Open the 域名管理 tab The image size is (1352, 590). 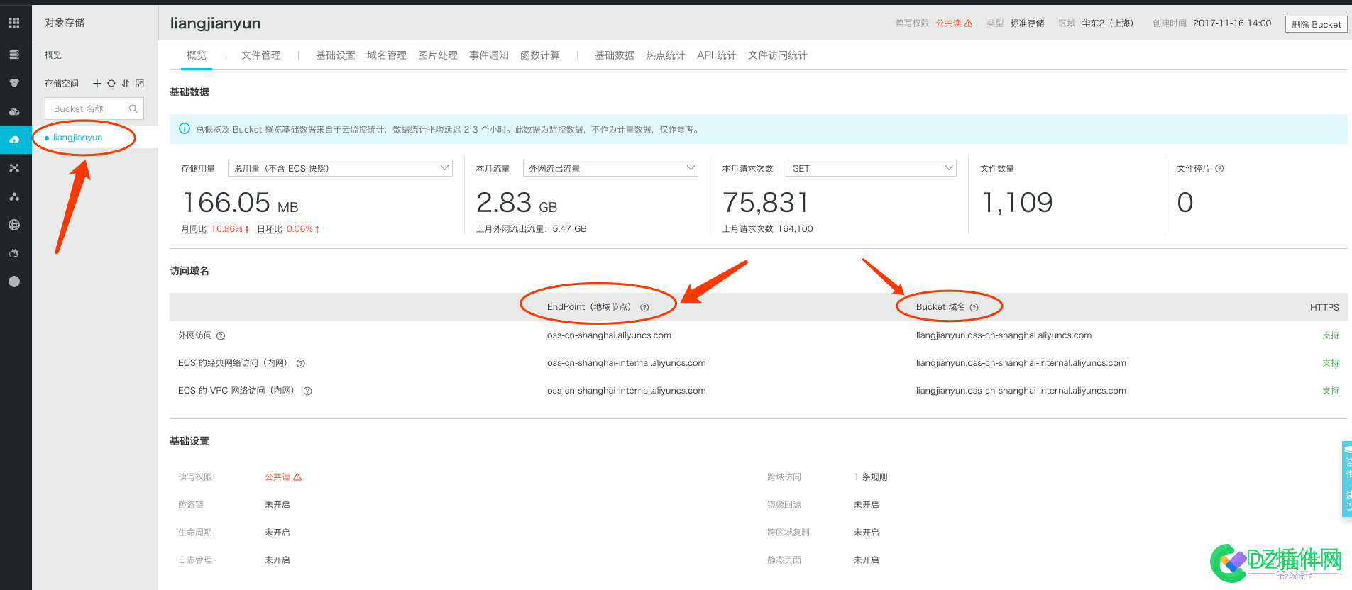387,55
